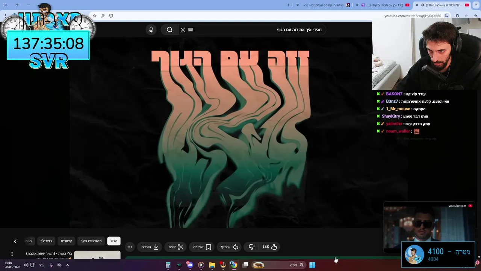Select the קשורים filter chip
Screen dimensions: 481x271
(67, 241)
